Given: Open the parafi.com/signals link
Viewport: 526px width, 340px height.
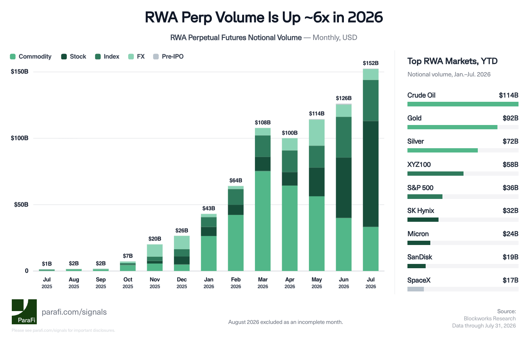Looking at the screenshot, I should [x=74, y=312].
